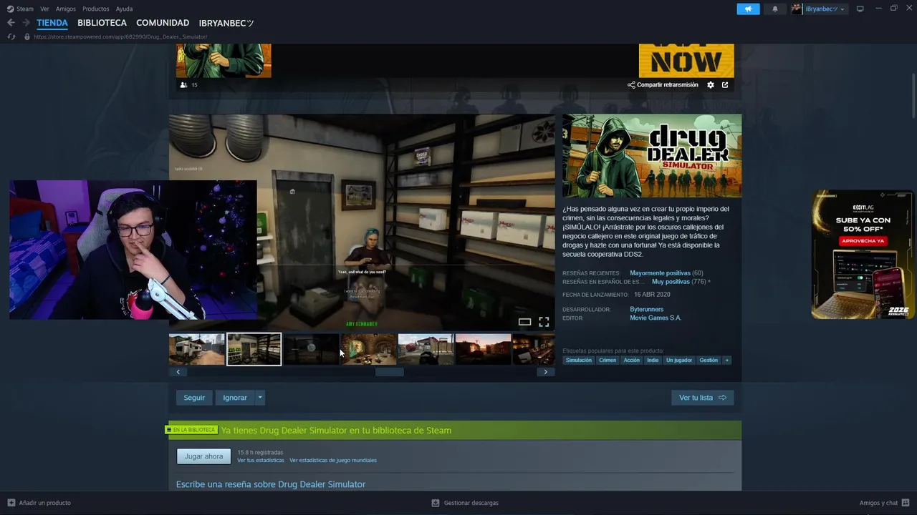Click the Steam announcements megaphone icon

click(748, 9)
